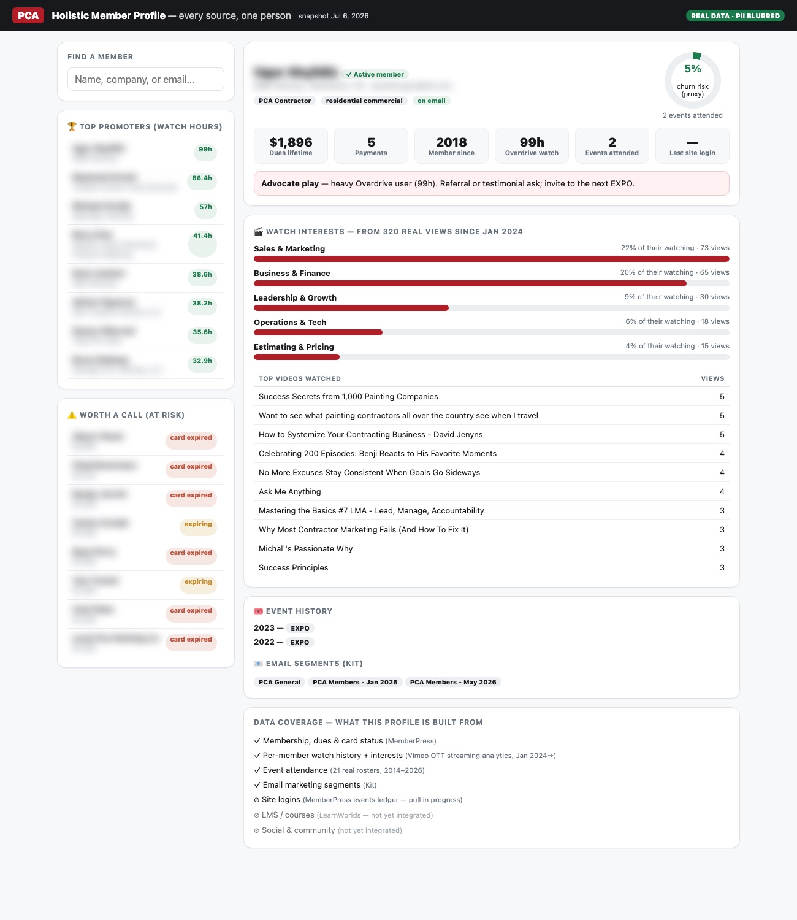Click the red PCA logo badge
This screenshot has height=920, width=797.
pos(28,15)
